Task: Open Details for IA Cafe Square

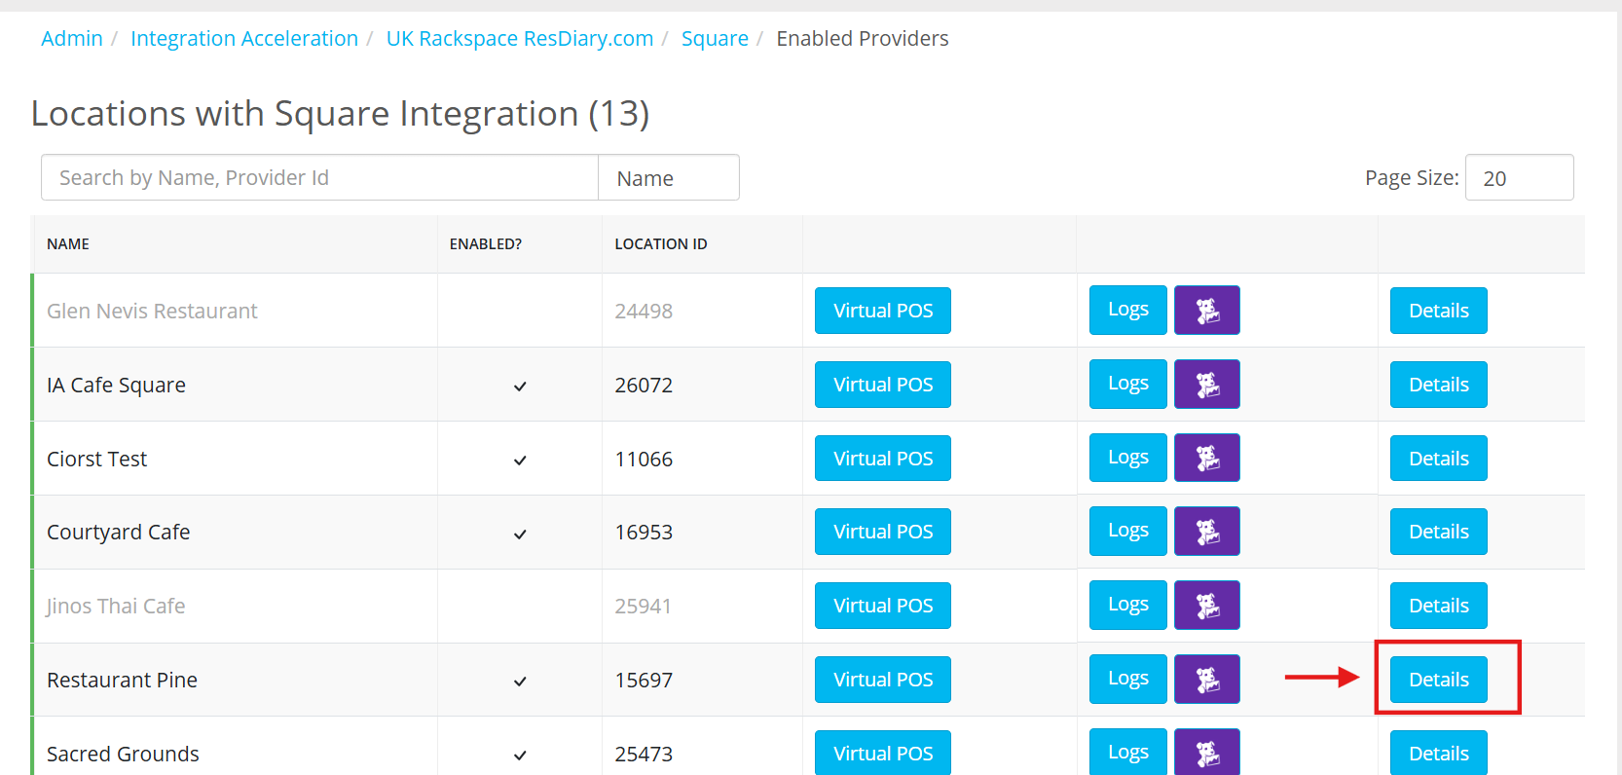Action: click(x=1439, y=385)
